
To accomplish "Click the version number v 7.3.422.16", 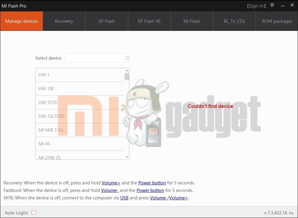I will click(276, 213).
